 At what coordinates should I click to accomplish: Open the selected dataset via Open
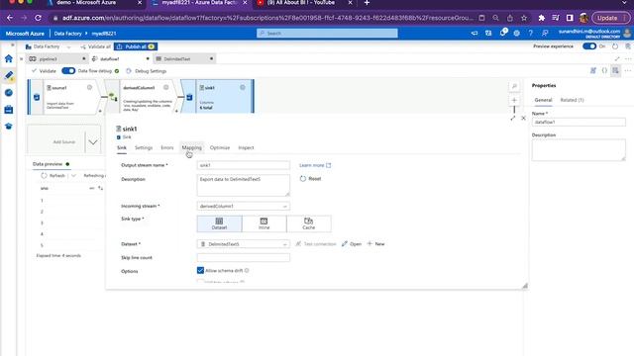352,244
